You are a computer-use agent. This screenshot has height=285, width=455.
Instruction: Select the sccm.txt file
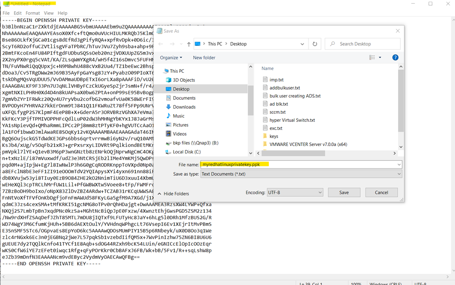click(x=277, y=112)
